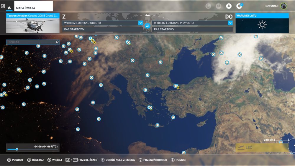Select the airport marker near Naples

[101, 85]
